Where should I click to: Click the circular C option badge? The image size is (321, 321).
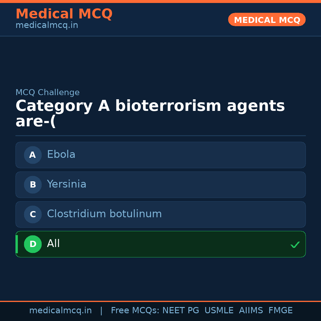(x=33, y=214)
